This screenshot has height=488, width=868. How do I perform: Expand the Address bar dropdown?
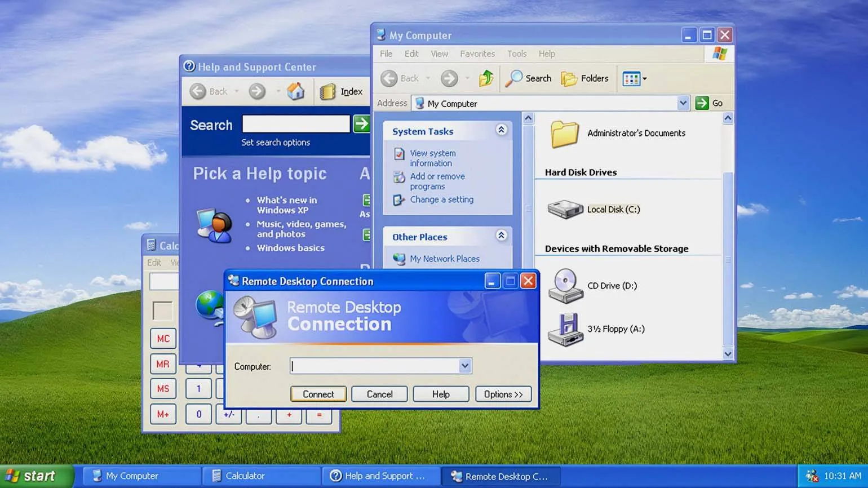(x=683, y=103)
